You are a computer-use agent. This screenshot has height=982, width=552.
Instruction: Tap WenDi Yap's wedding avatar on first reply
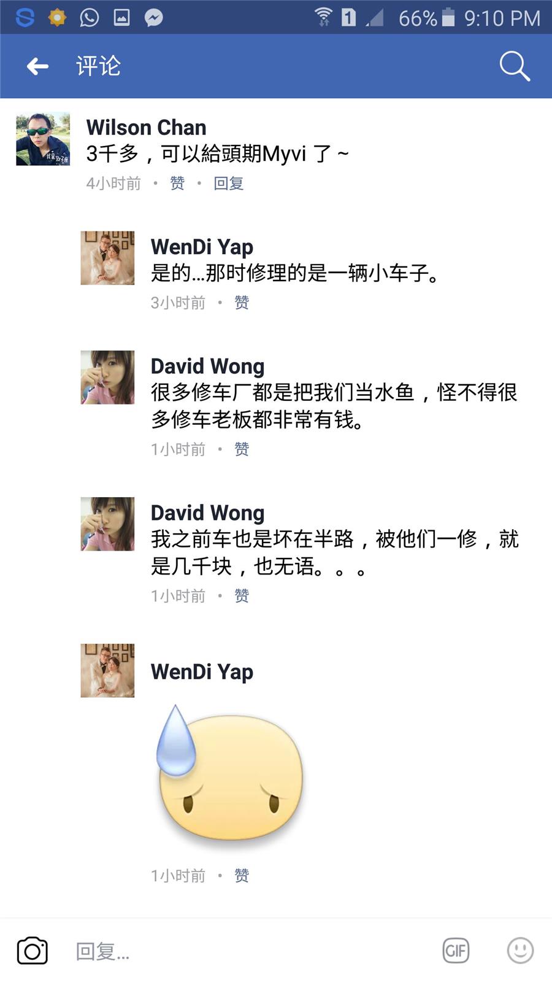(x=107, y=258)
